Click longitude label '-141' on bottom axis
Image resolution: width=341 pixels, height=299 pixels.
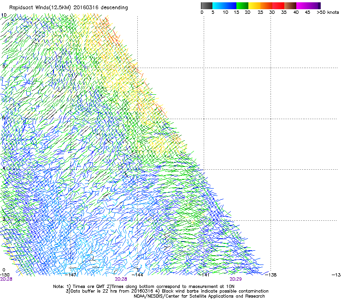(204, 275)
